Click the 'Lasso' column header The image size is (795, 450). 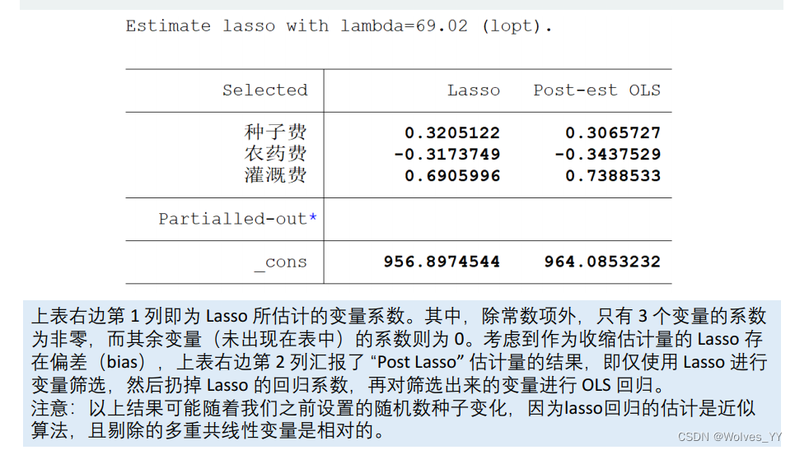474,90
